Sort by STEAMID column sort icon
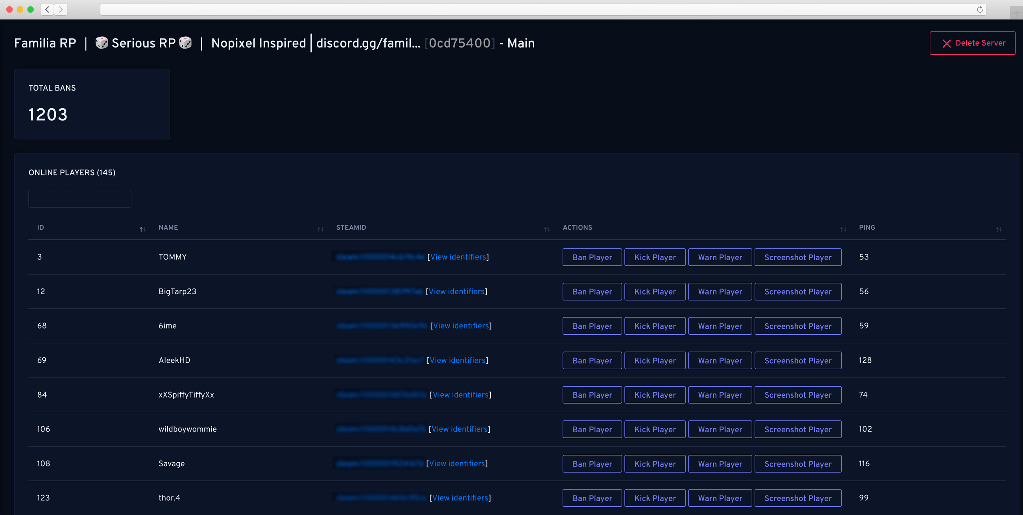Screen dimensions: 1023x515 (x=547, y=229)
